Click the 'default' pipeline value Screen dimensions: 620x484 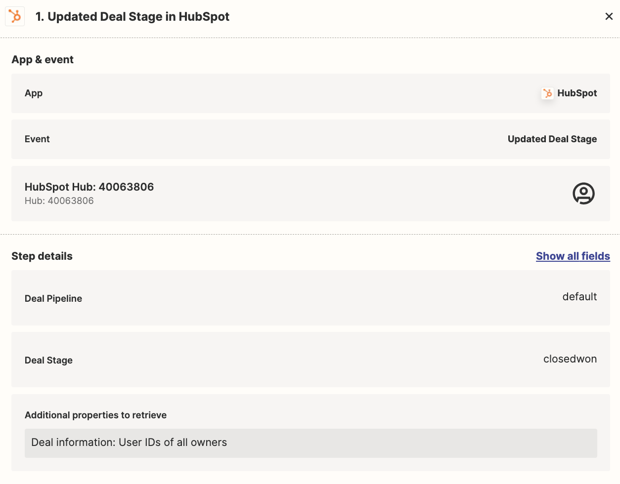coord(579,297)
